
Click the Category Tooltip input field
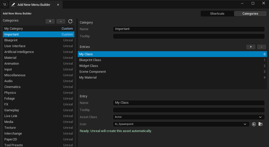point(189,36)
